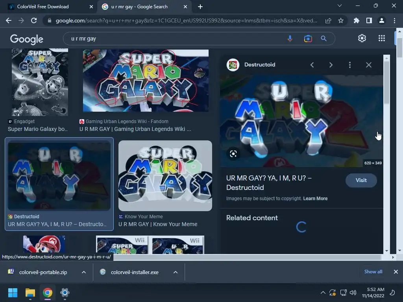Image resolution: width=403 pixels, height=302 pixels.
Task: Open the tab search dropdown chevron
Action: [x=340, y=6]
